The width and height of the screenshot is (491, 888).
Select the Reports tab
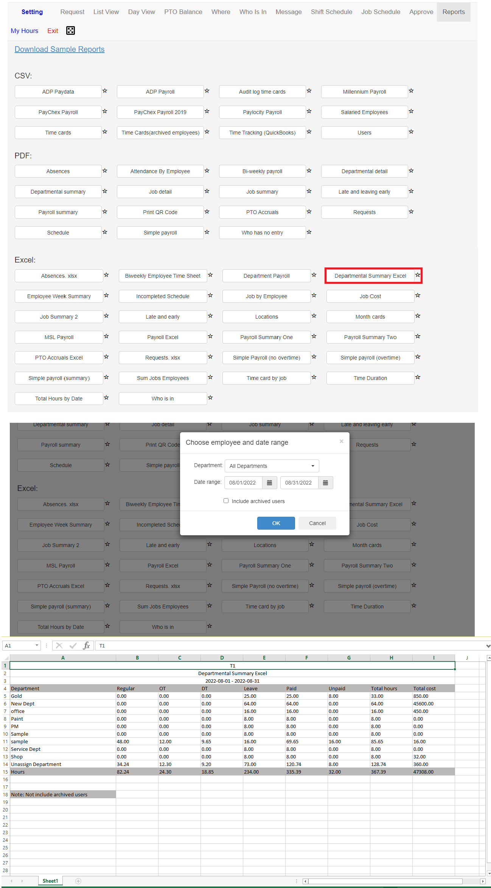(x=454, y=12)
